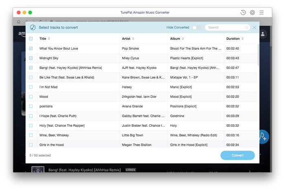Screen dimensions: 285x191
Task: Click the search magnifier icon
Action: pyautogui.click(x=246, y=27)
